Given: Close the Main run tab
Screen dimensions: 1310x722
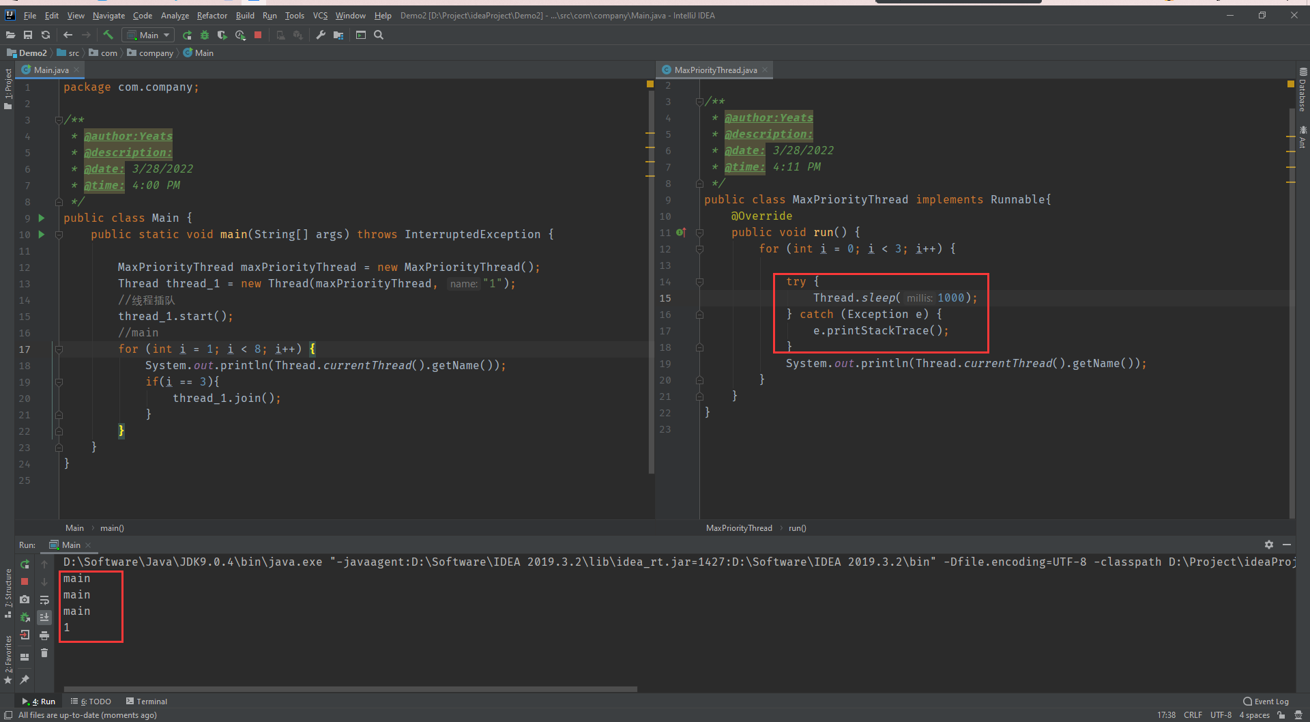Looking at the screenshot, I should click(x=89, y=545).
